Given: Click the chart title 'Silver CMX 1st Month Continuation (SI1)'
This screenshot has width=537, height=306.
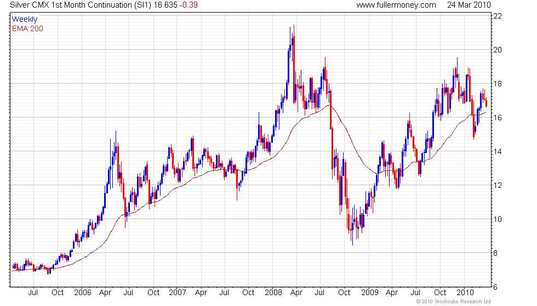Looking at the screenshot, I should point(81,5).
